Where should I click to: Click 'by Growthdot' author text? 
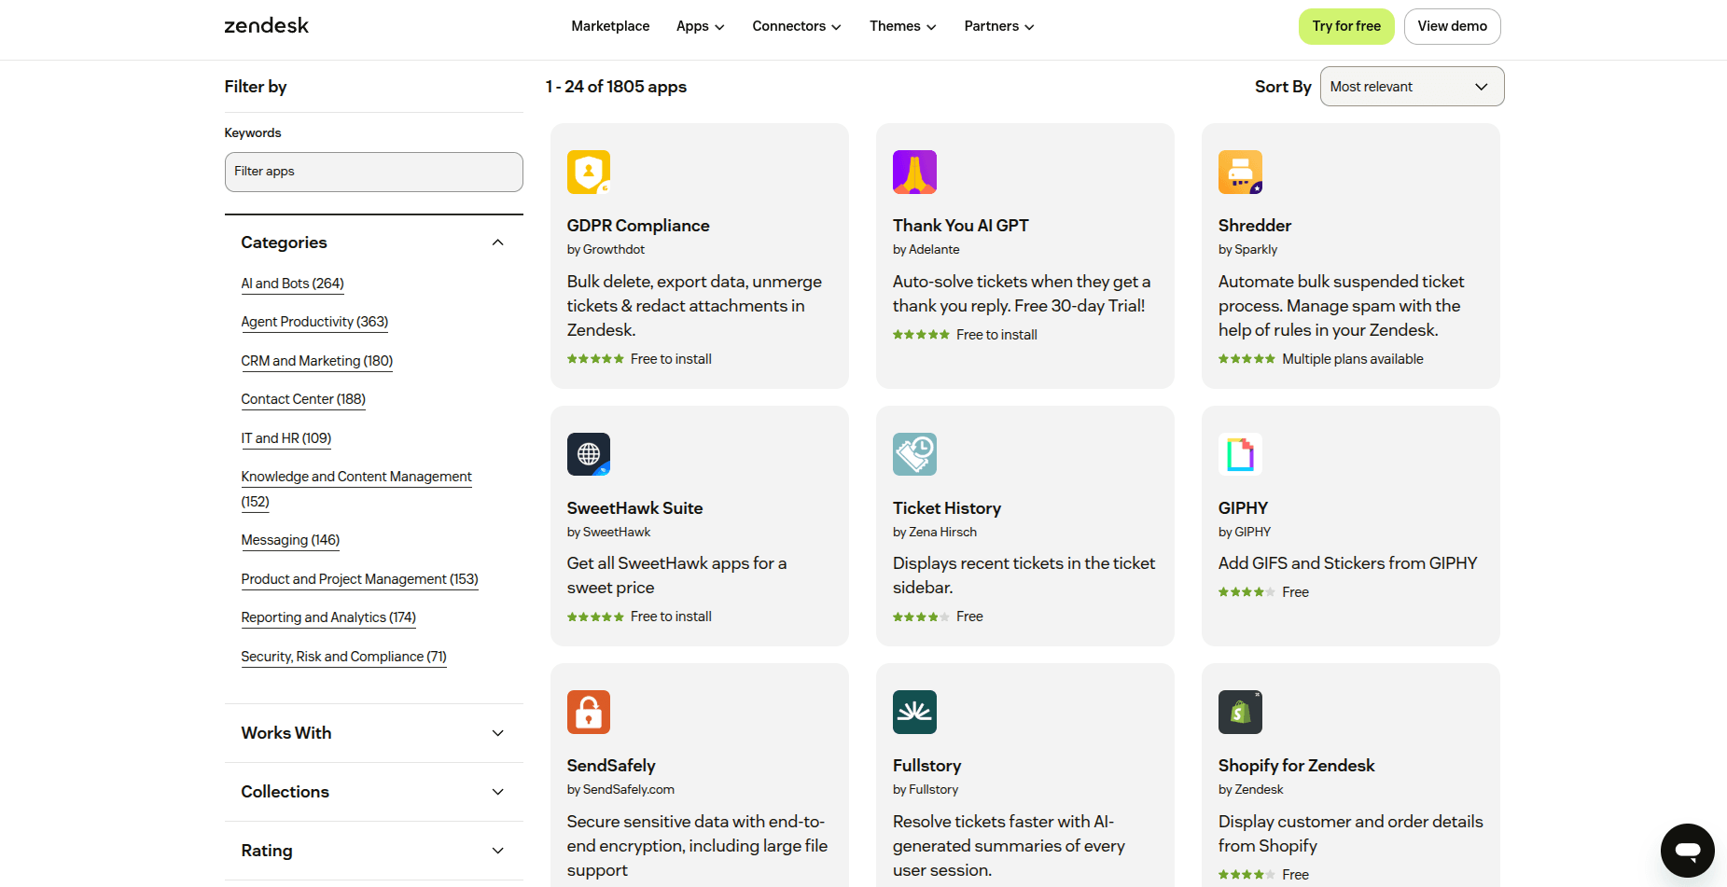tap(606, 250)
